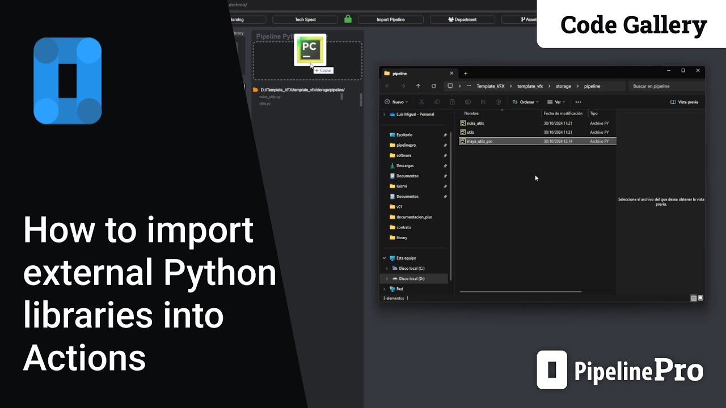This screenshot has width=726, height=408.
Task: Click the horizontal scrollbar in file list
Action: [521, 292]
